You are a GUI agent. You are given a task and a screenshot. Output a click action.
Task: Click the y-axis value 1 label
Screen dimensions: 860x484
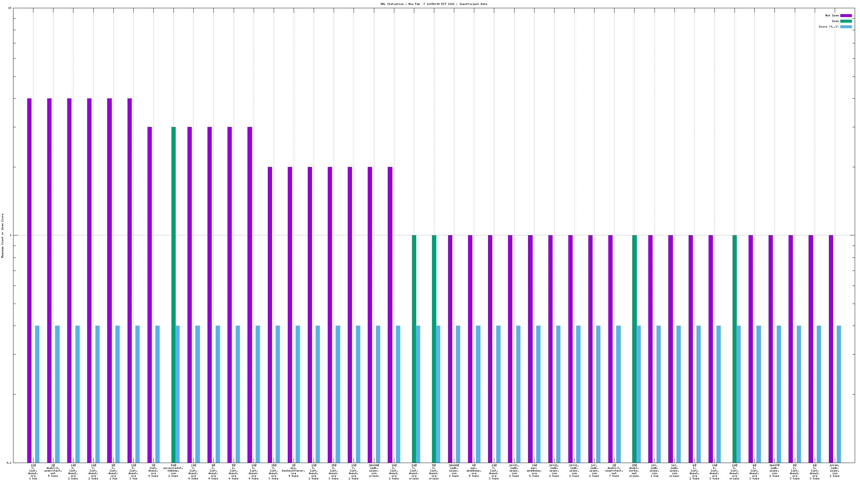[x=10, y=235]
